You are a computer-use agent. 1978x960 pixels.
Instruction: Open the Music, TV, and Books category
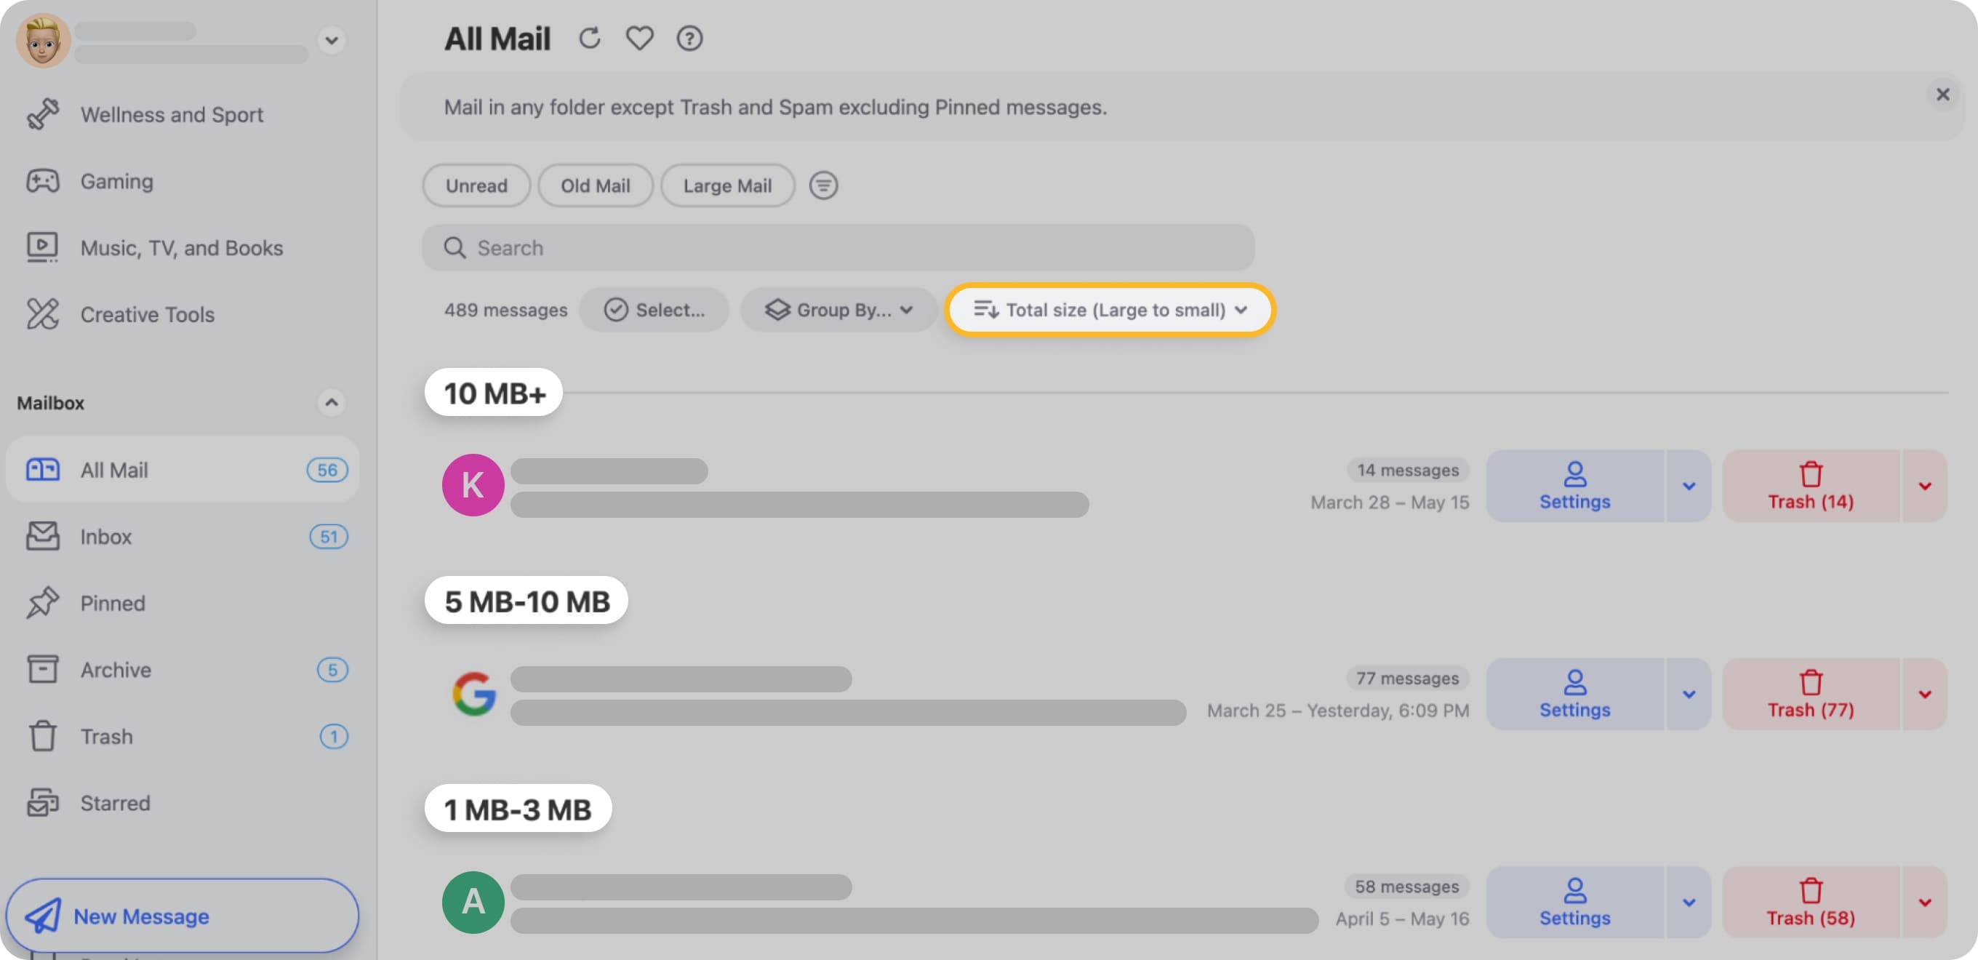click(x=181, y=247)
